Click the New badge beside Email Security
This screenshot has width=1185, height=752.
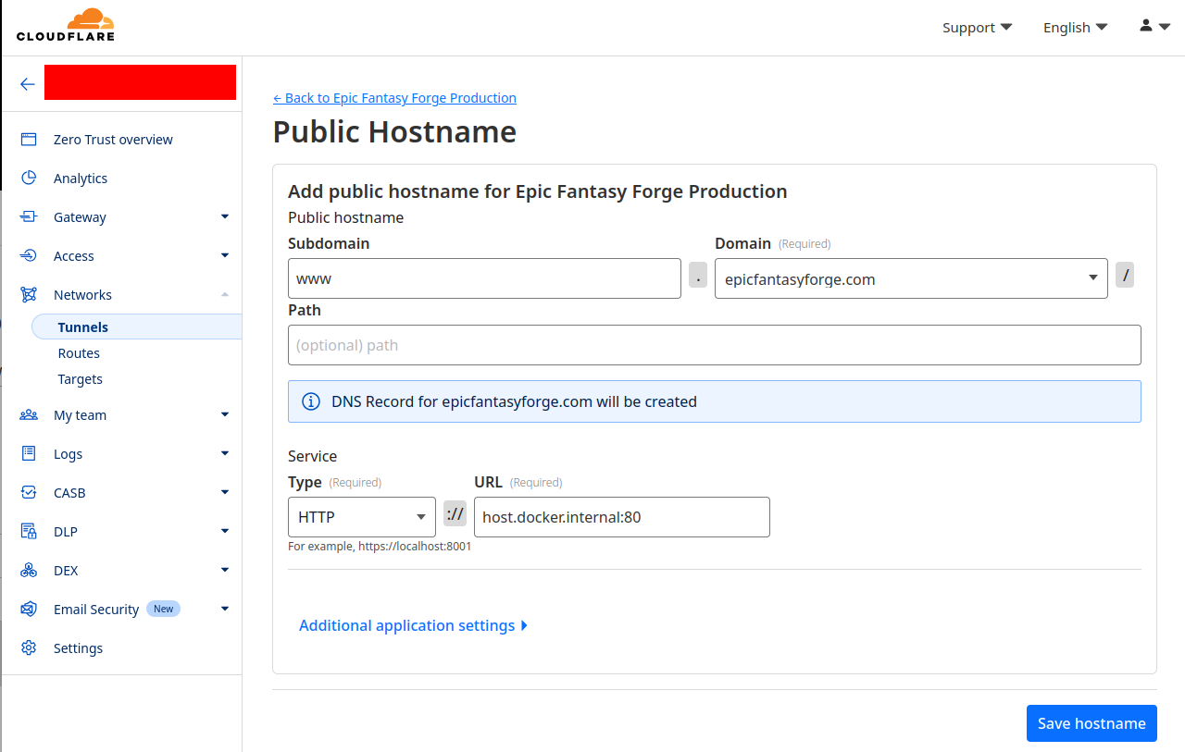[x=163, y=609]
